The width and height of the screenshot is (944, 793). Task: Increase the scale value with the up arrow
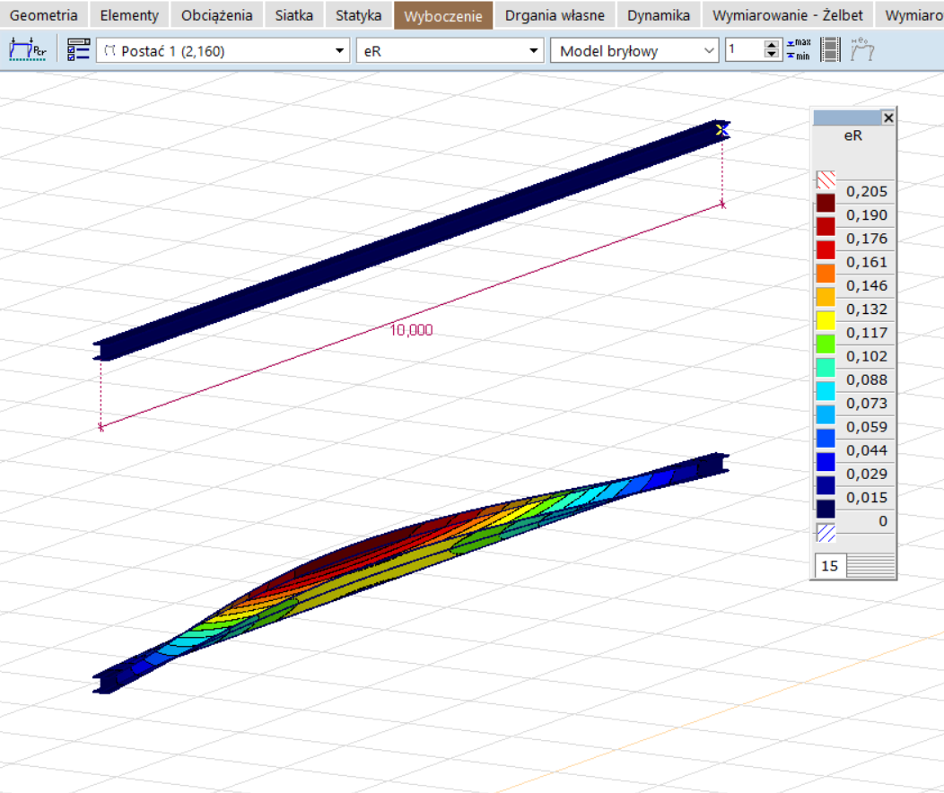771,45
